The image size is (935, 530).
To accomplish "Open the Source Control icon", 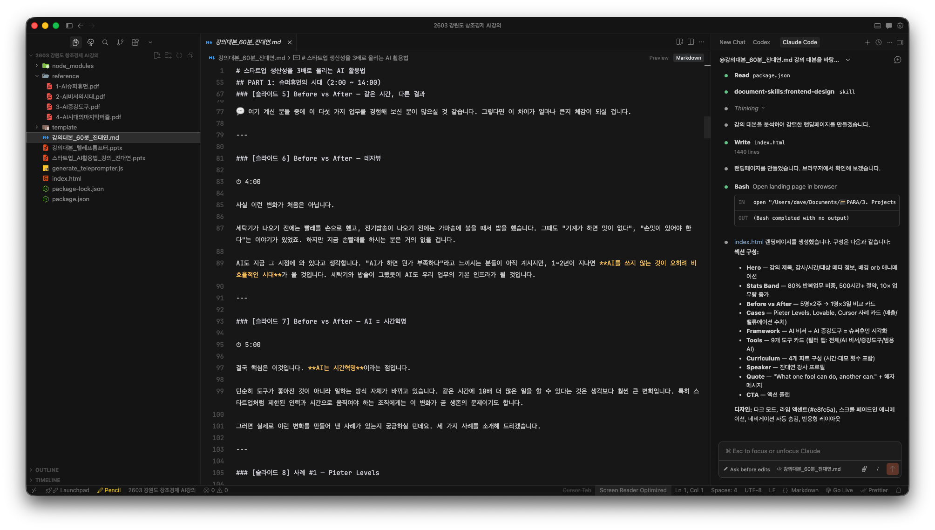I will (x=120, y=42).
